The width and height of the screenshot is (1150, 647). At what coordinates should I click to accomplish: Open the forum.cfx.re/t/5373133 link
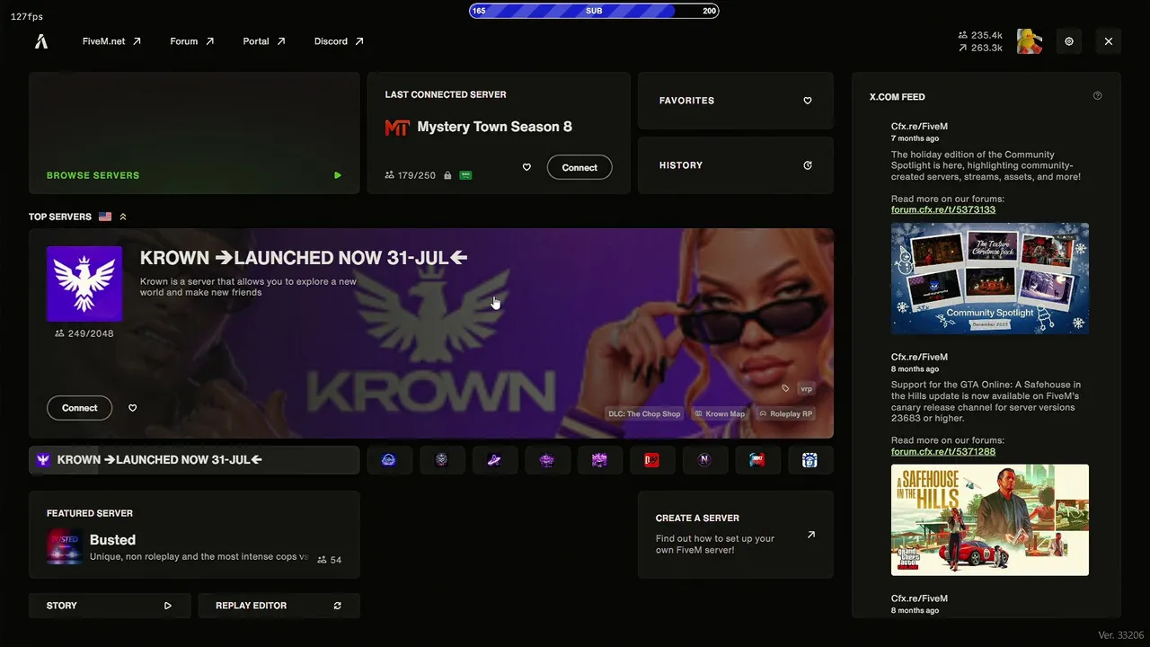click(943, 209)
